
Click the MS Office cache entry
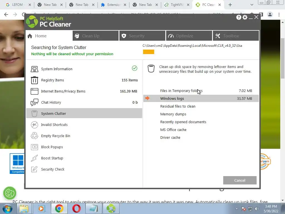tap(201, 130)
